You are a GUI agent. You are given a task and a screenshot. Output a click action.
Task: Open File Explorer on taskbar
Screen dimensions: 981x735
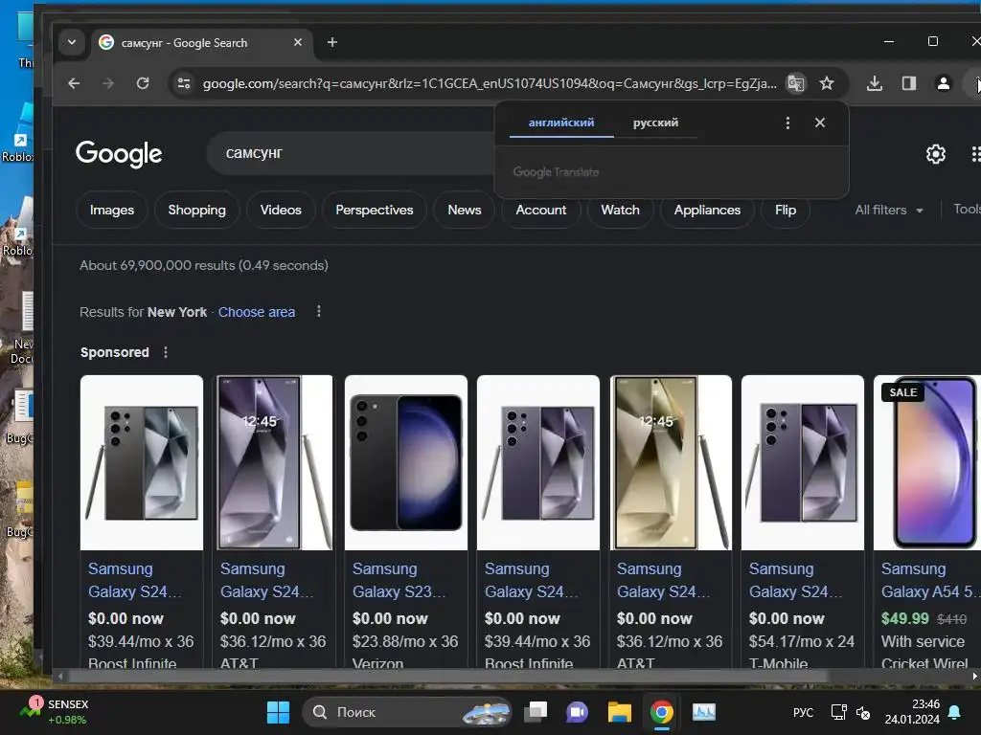620,712
